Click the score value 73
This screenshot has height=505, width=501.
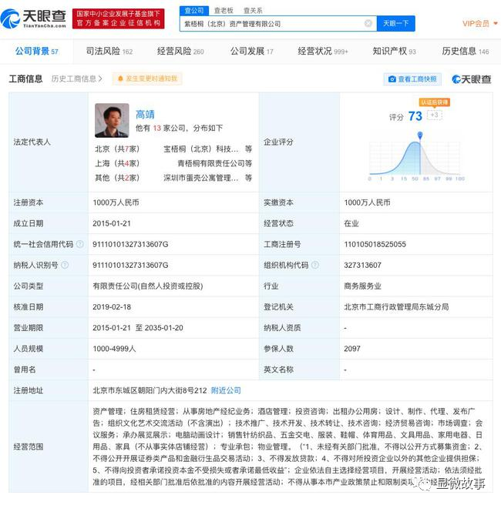click(415, 116)
